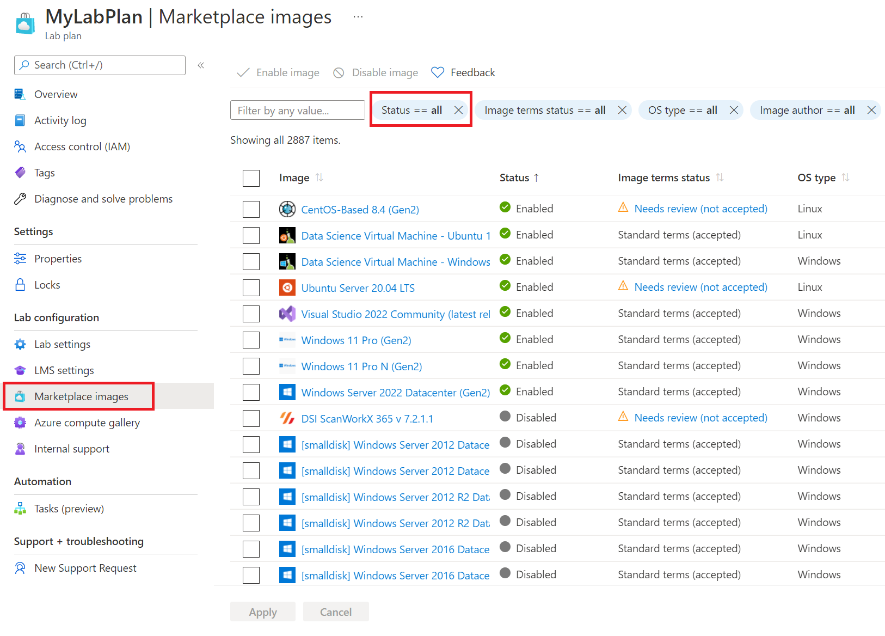Open the Windows 11 Pro (Gen2) image link

tap(356, 340)
